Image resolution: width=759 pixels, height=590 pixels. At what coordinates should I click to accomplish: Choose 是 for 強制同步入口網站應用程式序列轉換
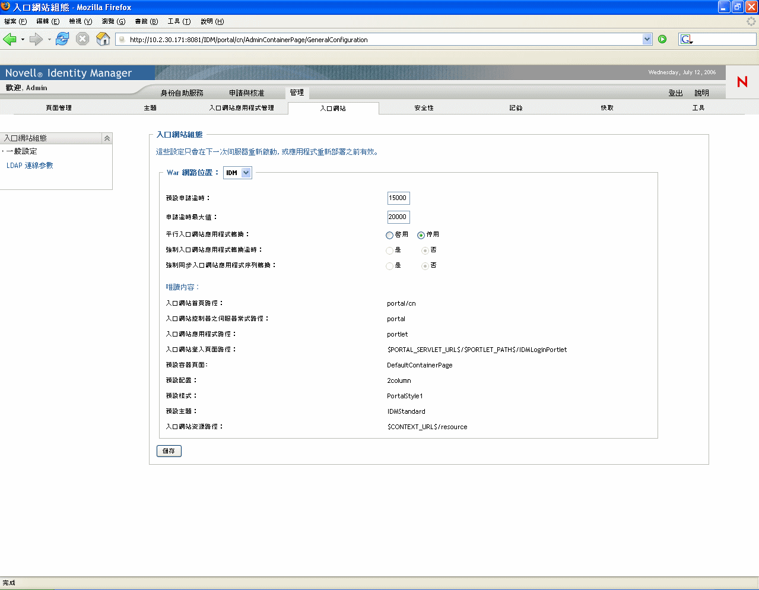pyautogui.click(x=389, y=266)
